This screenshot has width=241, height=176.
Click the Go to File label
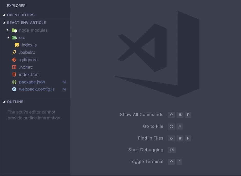tap(153, 126)
